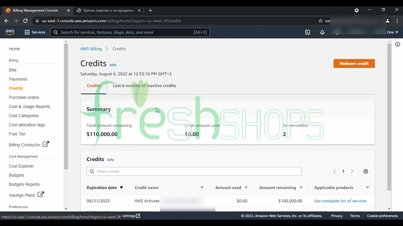Click the sidebar vertical scrollbar

66,106
